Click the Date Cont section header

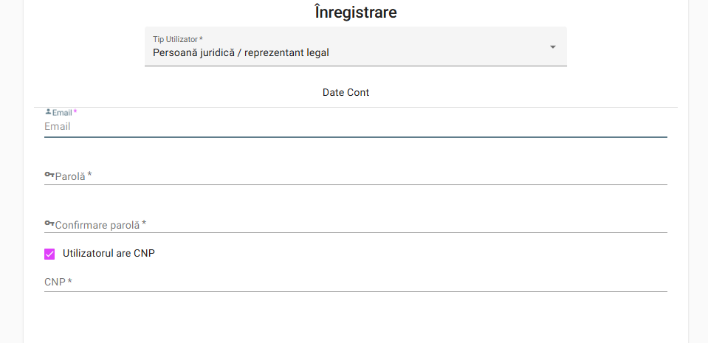[x=346, y=93]
